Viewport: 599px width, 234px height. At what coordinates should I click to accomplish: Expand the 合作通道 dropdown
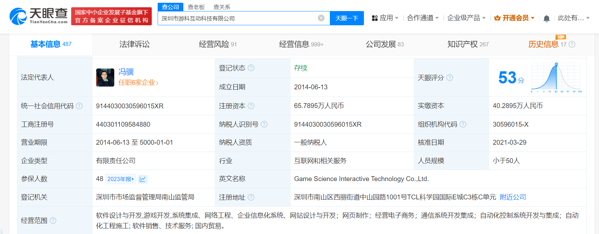click(x=423, y=18)
